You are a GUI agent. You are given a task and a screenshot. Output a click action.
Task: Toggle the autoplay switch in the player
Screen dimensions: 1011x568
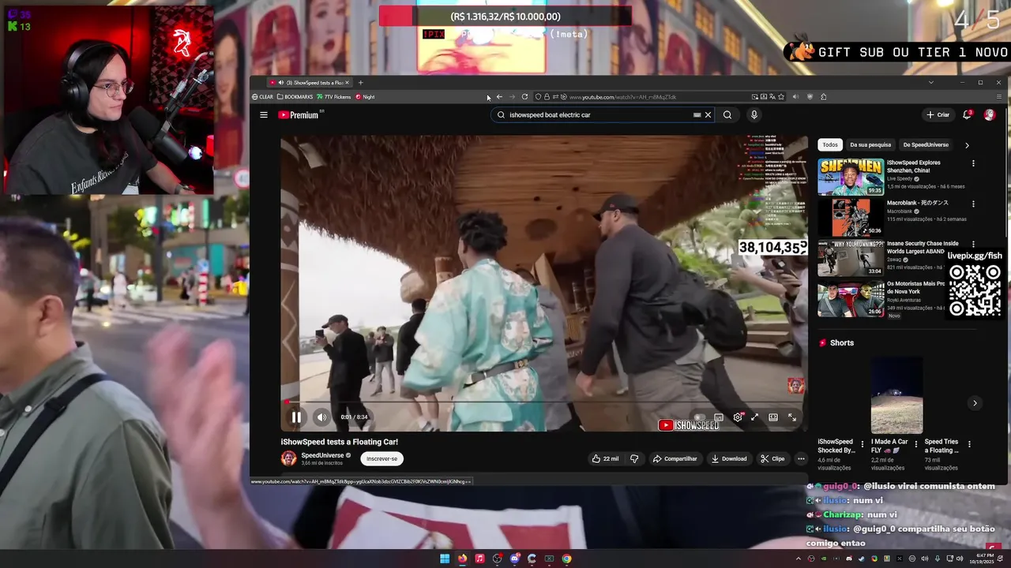point(698,417)
